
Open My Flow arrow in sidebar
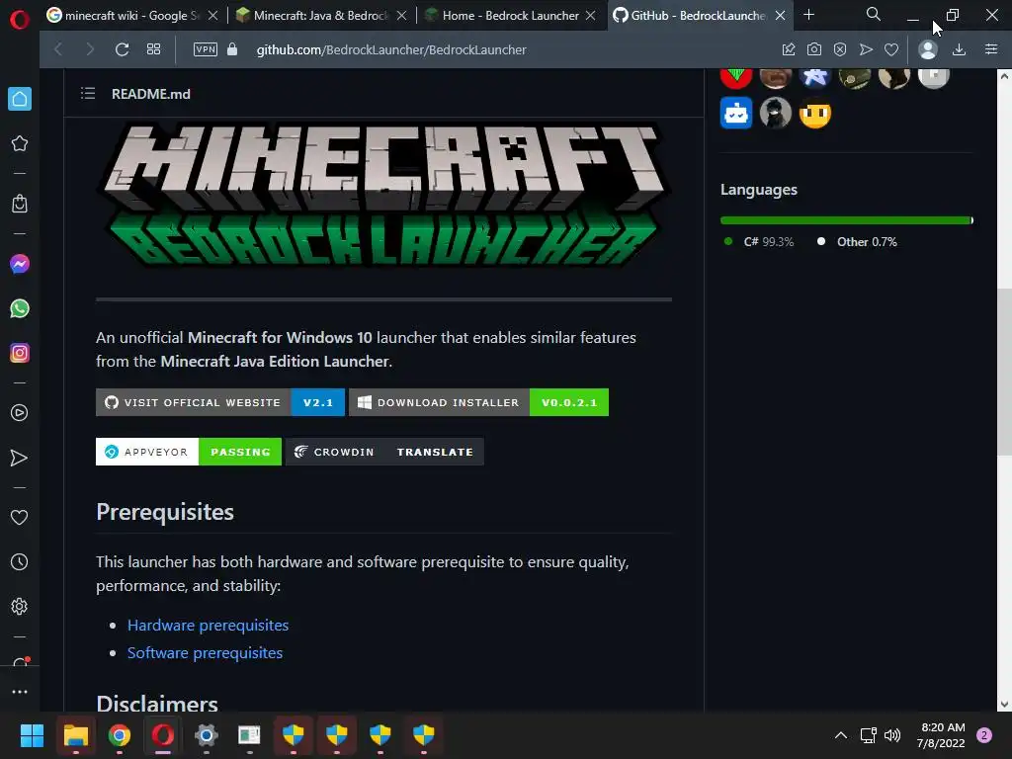(x=20, y=458)
